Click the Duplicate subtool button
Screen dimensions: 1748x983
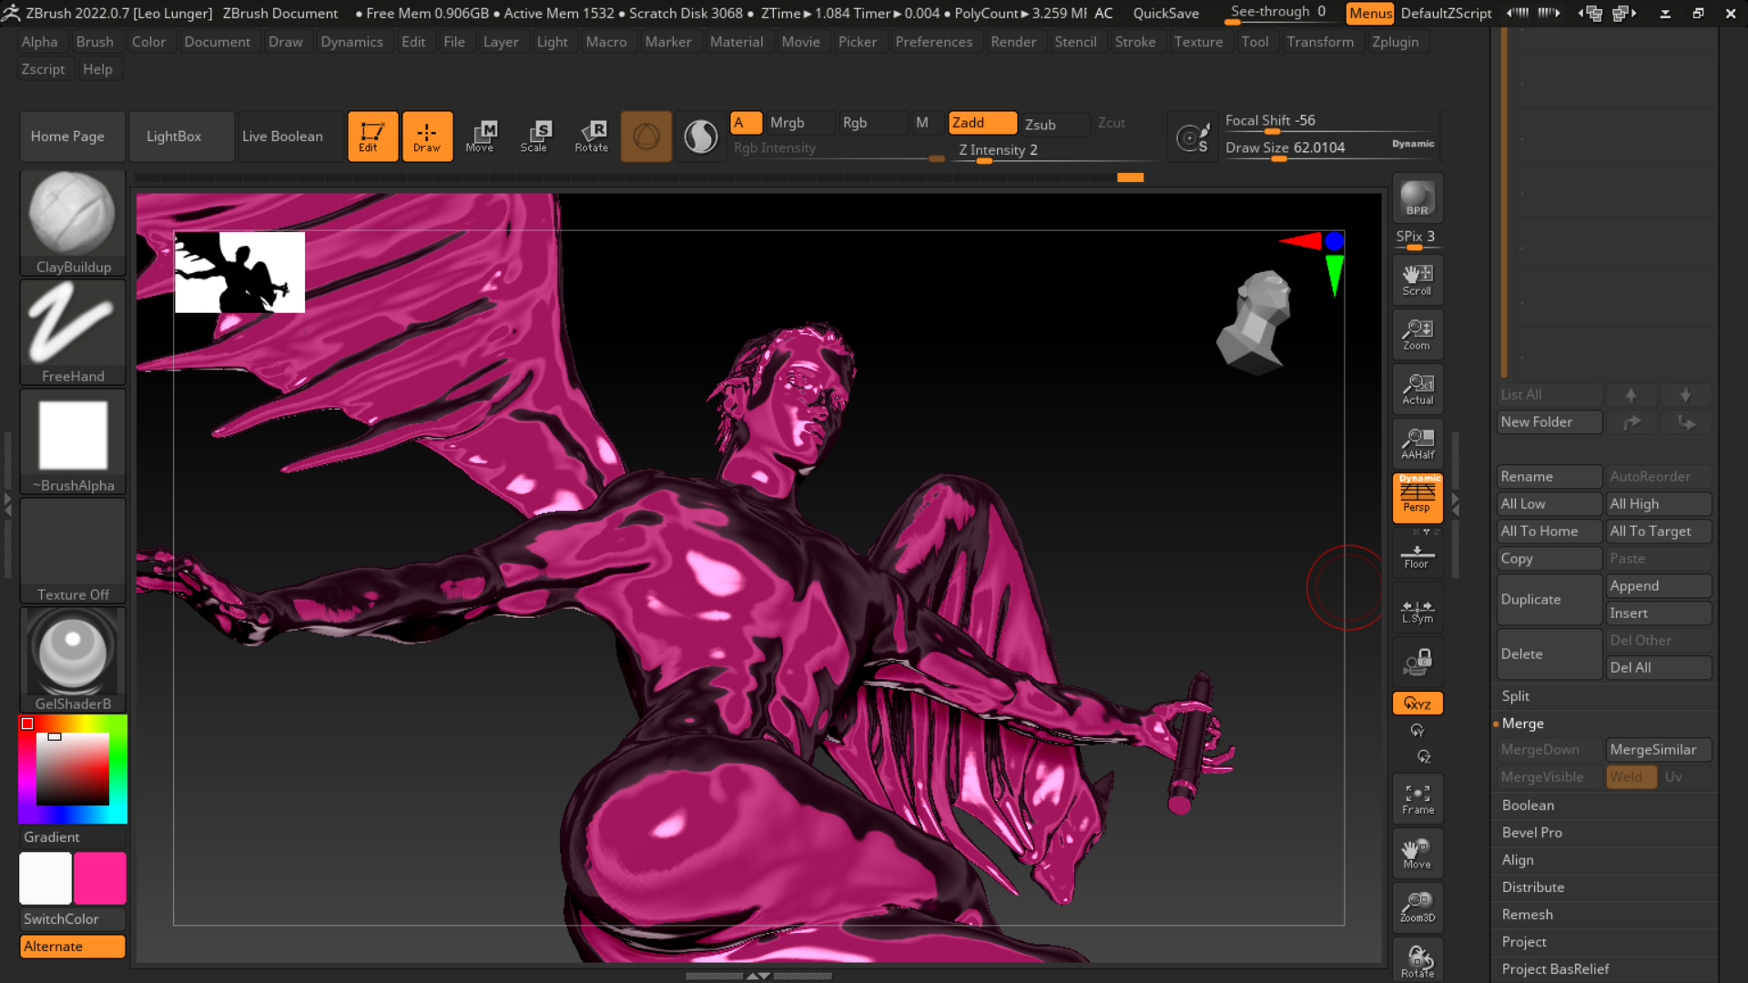pyautogui.click(x=1548, y=599)
